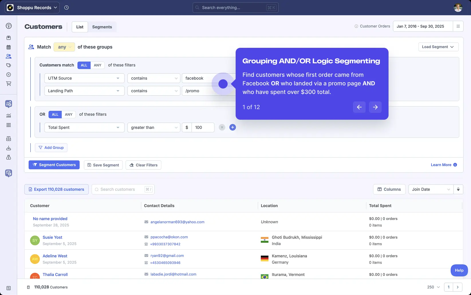Screen dimensions: 471x295
Task: Open the Calendar icon in the sidebar
Action: click(x=9, y=47)
